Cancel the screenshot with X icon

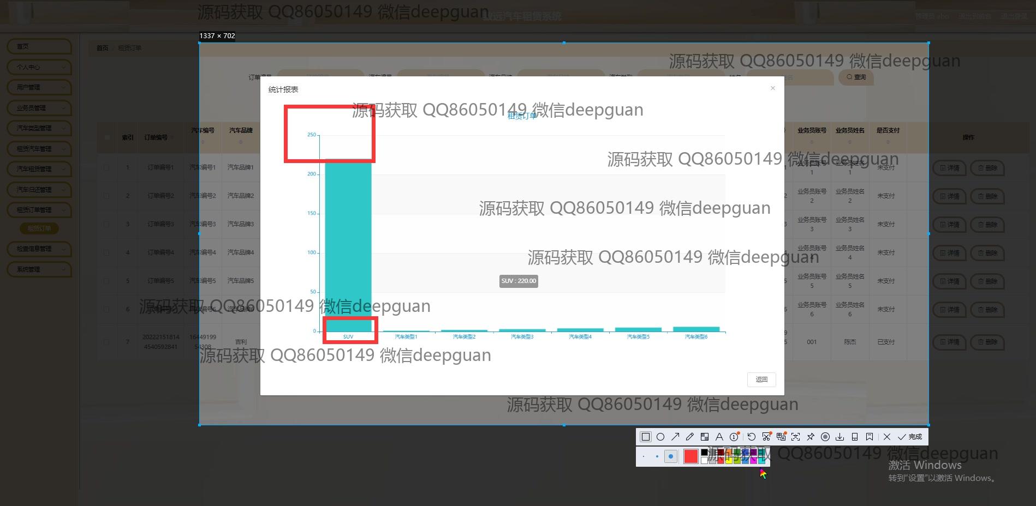pyautogui.click(x=887, y=437)
